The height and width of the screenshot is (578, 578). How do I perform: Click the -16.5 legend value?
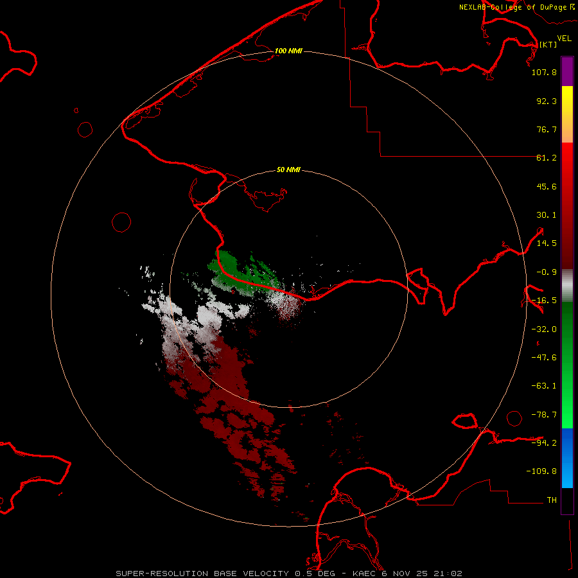tap(544, 301)
